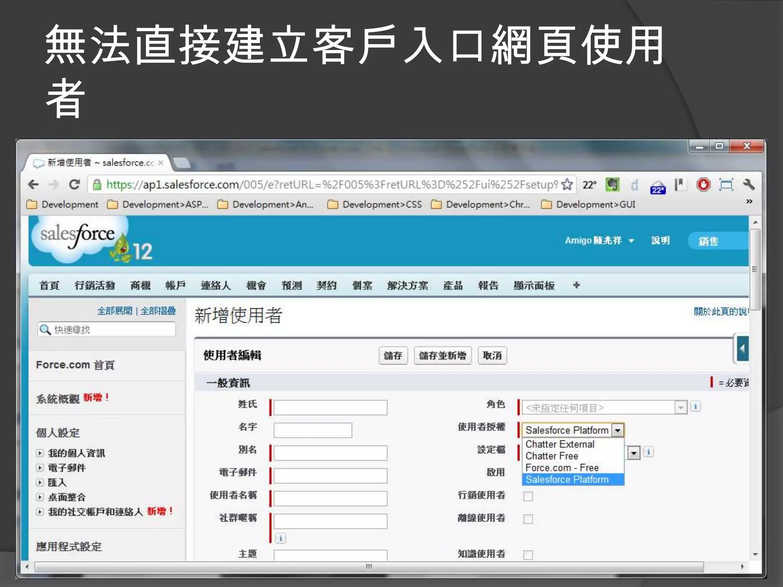Select Chatter Free from license list
The width and height of the screenshot is (783, 587).
tap(552, 456)
